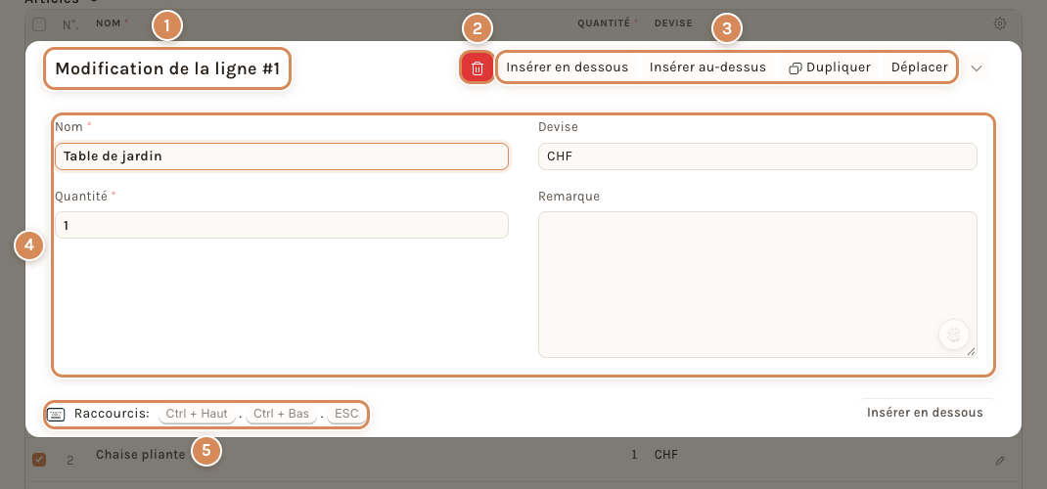1047x489 pixels.
Task: Click the bottom Insérer en dessous button
Action: (925, 413)
